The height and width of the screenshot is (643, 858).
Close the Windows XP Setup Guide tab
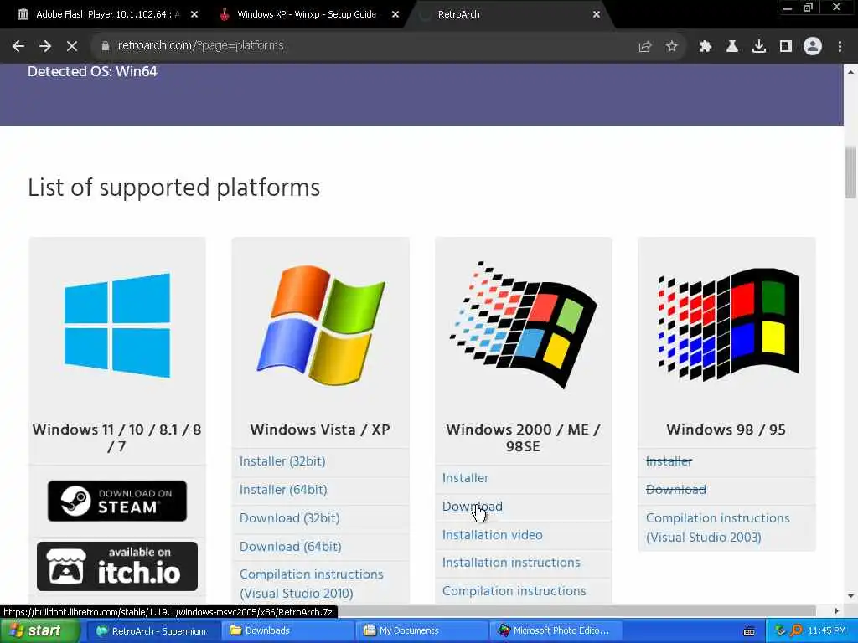click(x=395, y=15)
